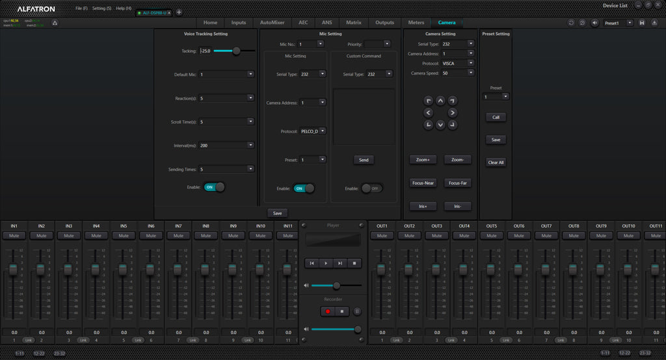Open the AutoMixer tab
The height and width of the screenshot is (360, 666).
[273, 23]
